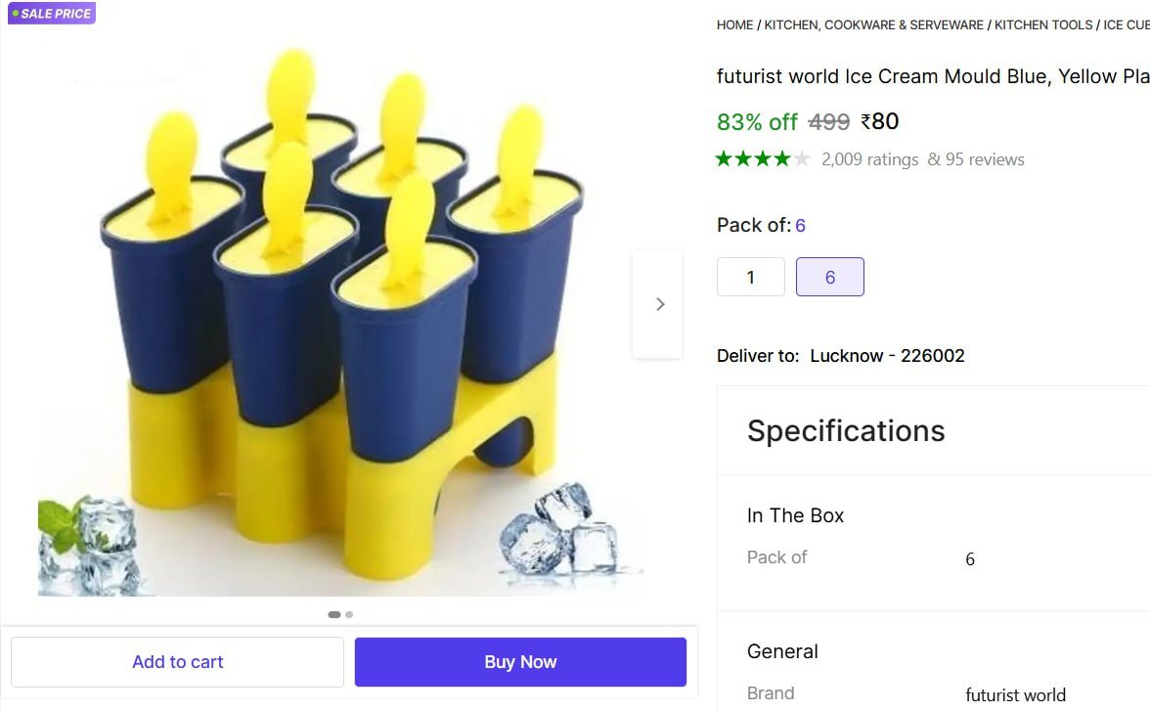Change delivery location Lucknow - 226002
This screenshot has height=712, width=1150.
coord(887,356)
